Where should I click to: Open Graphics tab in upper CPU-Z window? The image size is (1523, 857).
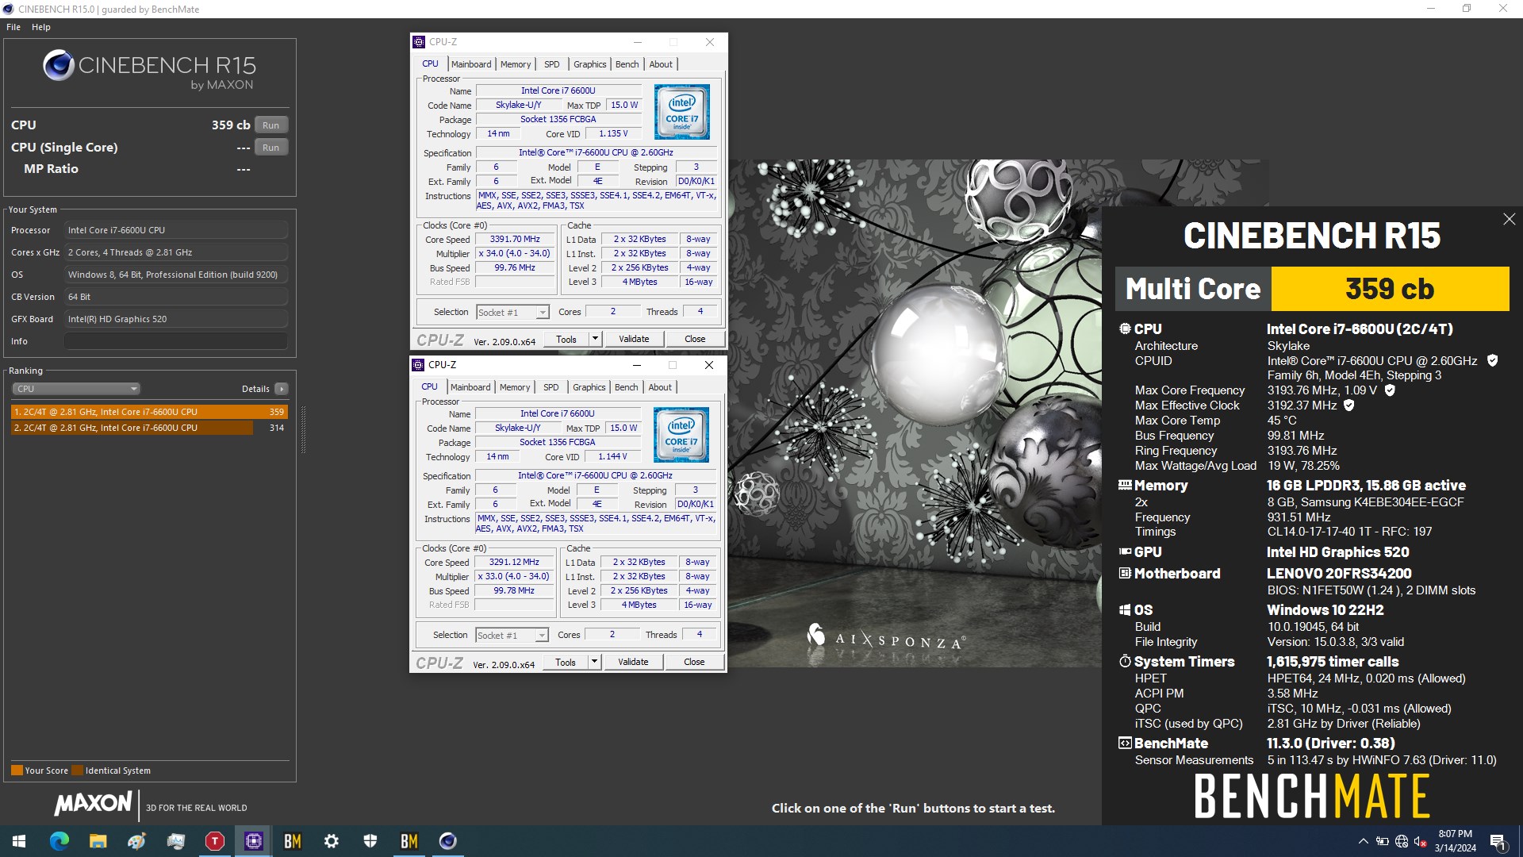pos(590,64)
